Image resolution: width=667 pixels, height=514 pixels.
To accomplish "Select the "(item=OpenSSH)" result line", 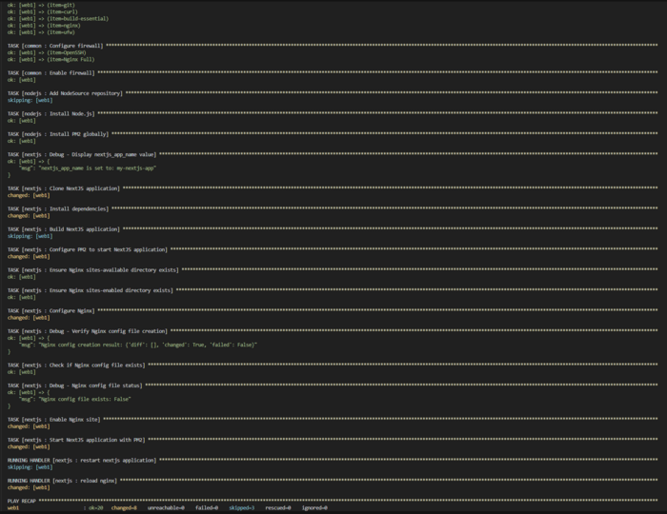I will 47,52.
